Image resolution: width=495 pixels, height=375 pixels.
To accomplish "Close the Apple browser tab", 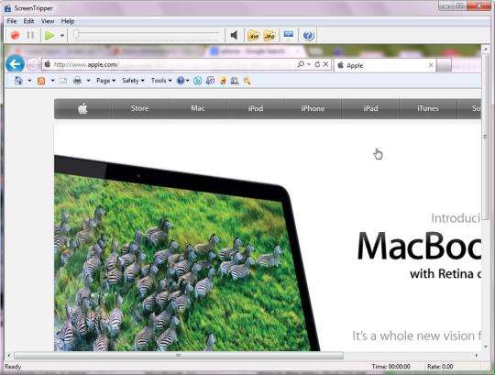I will [431, 65].
